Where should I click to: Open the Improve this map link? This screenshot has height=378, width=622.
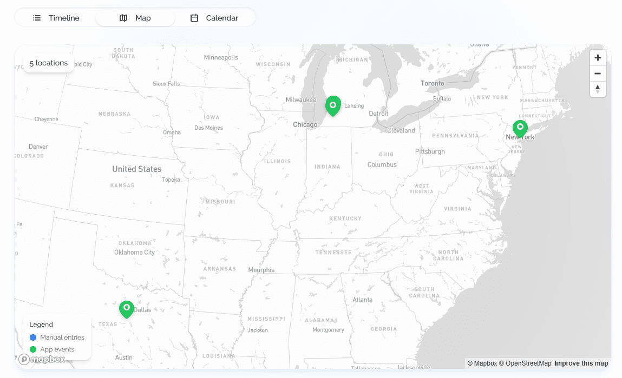581,363
